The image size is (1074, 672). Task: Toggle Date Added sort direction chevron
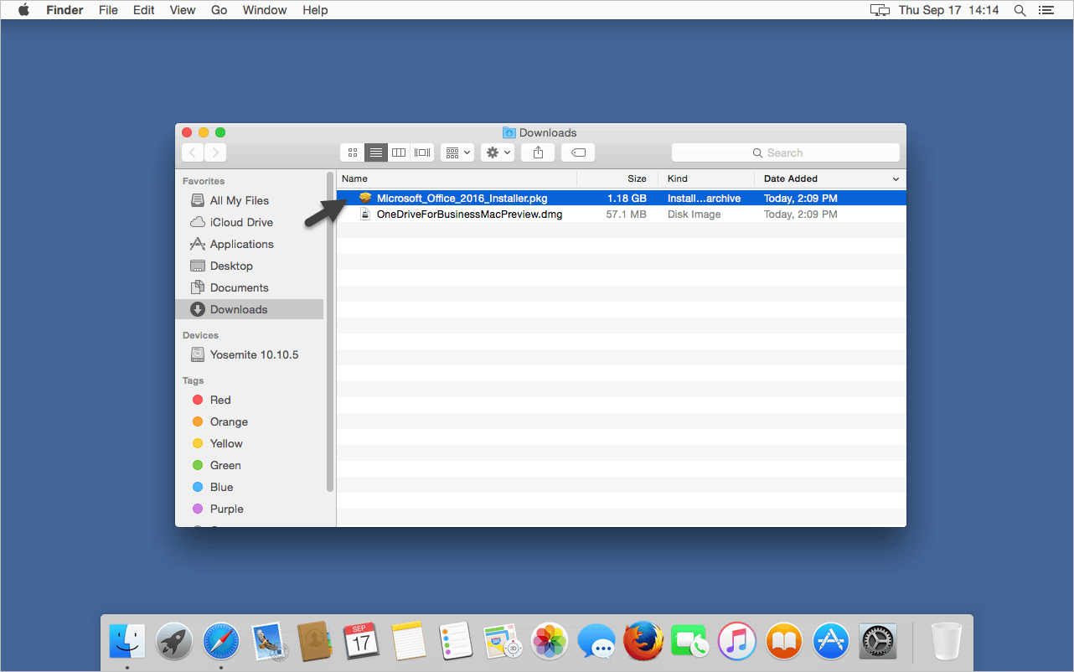click(896, 179)
